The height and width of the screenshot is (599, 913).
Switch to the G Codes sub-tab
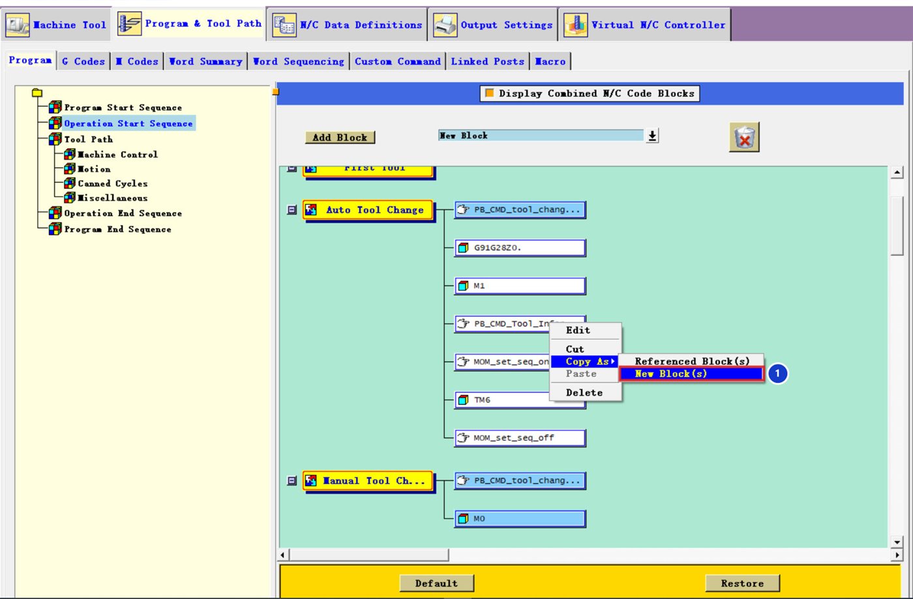pos(83,61)
